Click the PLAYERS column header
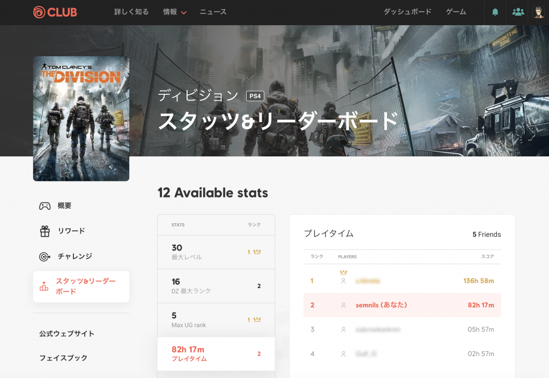 [x=347, y=256]
